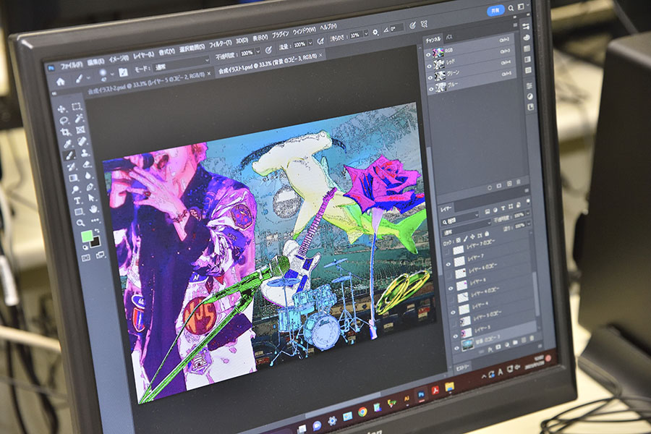
Task: Open the Layers panel 塗り dropdown arrow
Action: 529,224
